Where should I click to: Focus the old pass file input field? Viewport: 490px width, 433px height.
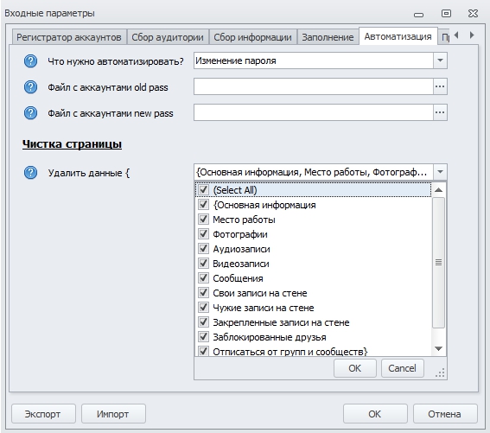(x=314, y=86)
